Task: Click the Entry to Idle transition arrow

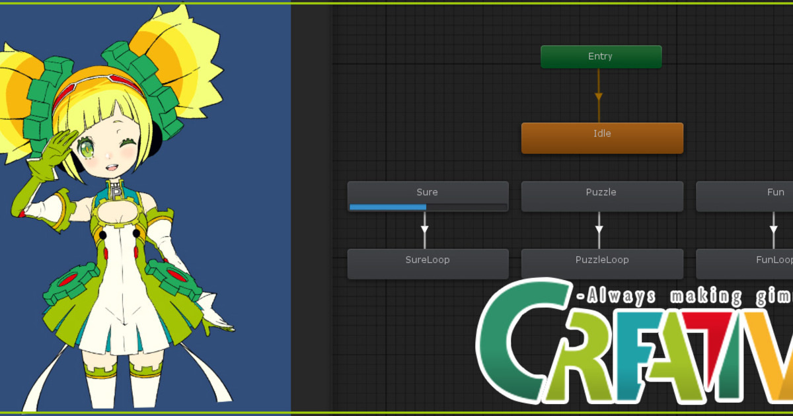Action: (x=599, y=96)
